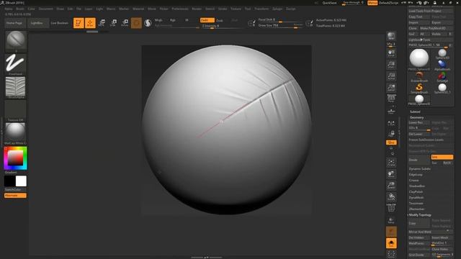Open the FreeHand stroke selector
The width and height of the screenshot is (461, 259).
(16, 64)
